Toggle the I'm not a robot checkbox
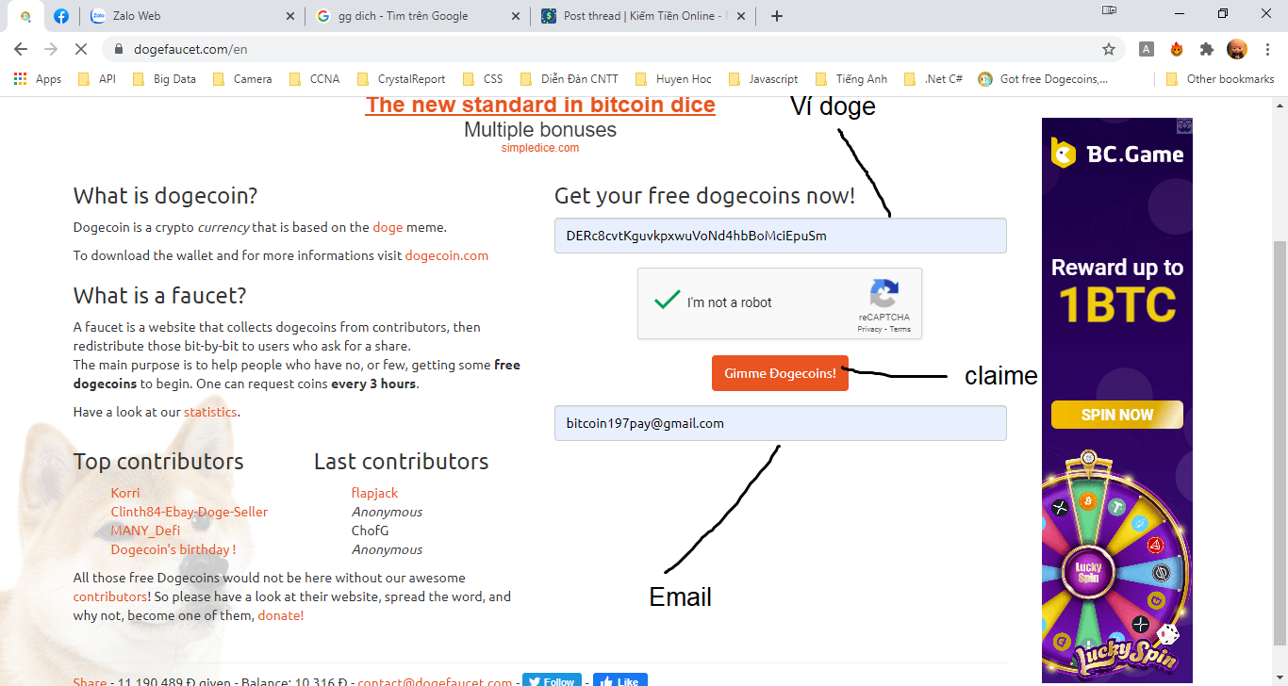This screenshot has width=1288, height=686. (x=668, y=302)
